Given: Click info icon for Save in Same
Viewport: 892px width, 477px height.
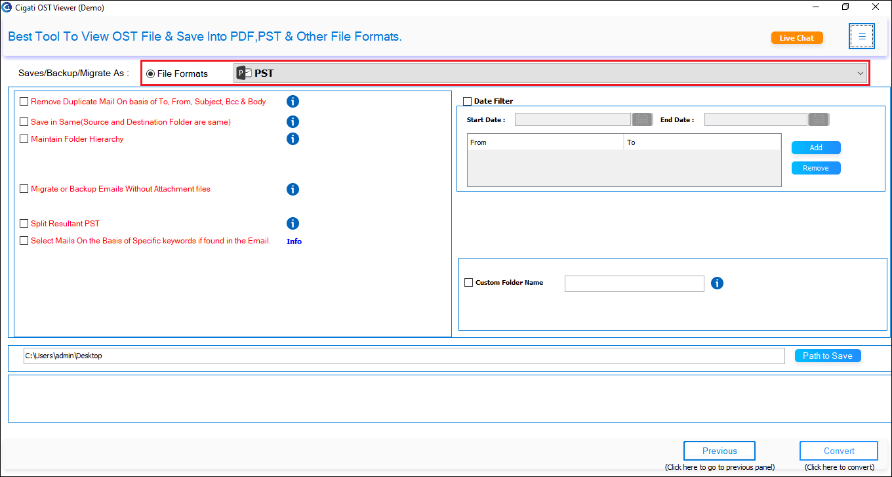Looking at the screenshot, I should click(x=293, y=121).
